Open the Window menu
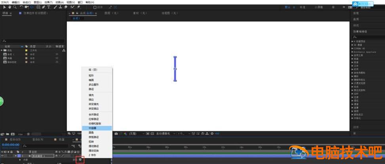 [x=80, y=2]
